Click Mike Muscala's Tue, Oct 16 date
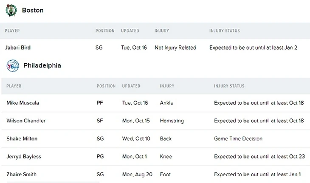The height and width of the screenshot is (183, 310). click(x=135, y=103)
